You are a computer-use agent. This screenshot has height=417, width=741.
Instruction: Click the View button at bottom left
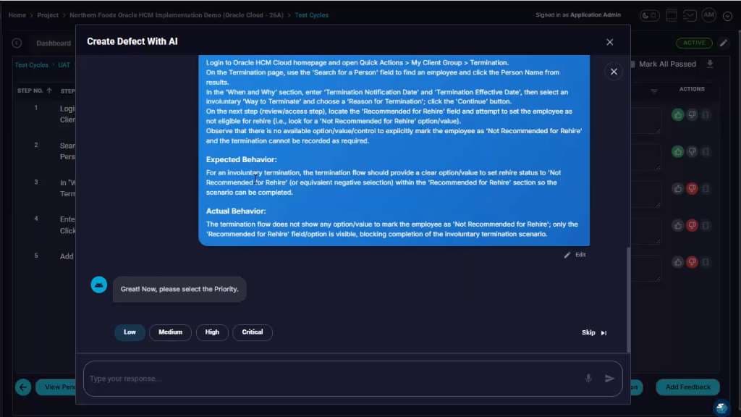[x=56, y=387]
